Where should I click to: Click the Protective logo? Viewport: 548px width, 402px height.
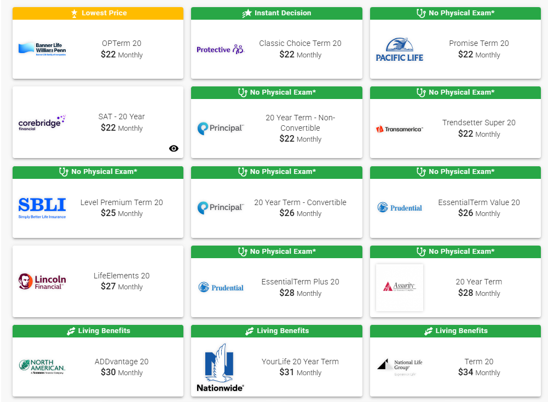pos(221,49)
